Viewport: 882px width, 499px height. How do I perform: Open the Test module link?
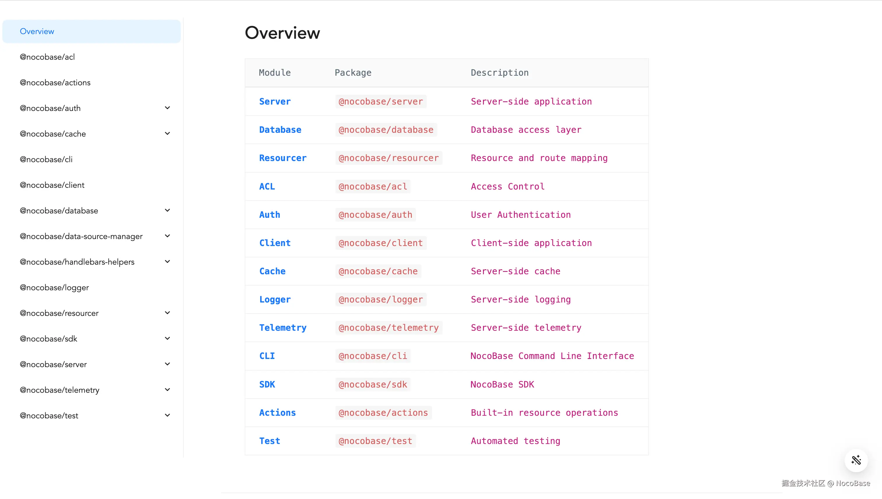point(269,441)
